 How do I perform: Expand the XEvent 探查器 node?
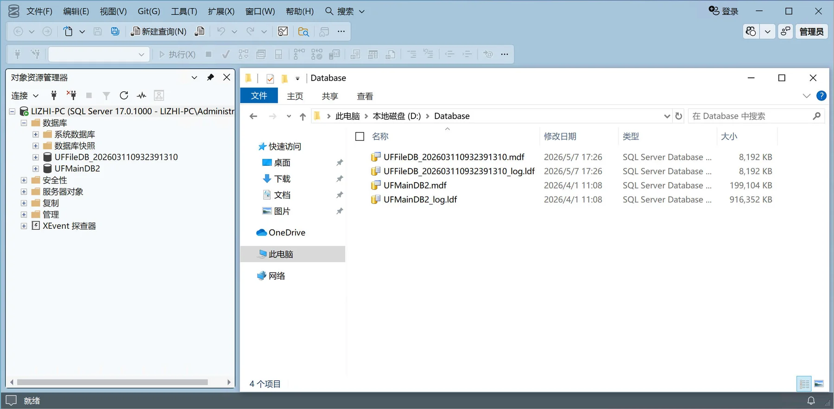click(x=24, y=226)
